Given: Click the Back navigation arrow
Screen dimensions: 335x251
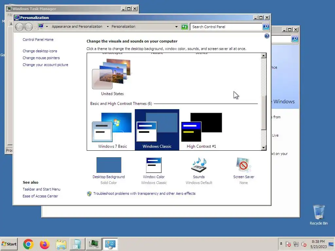Looking at the screenshot, I should click(19, 27).
